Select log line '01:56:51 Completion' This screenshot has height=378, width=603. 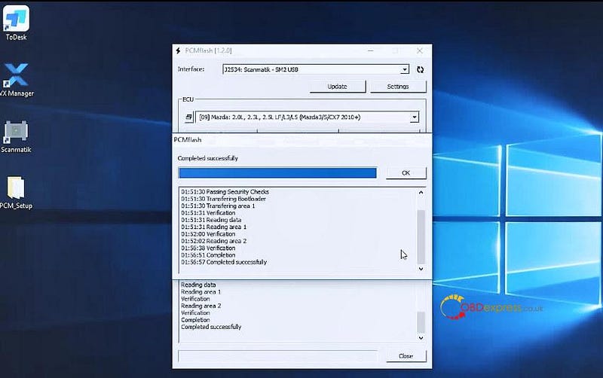click(208, 255)
